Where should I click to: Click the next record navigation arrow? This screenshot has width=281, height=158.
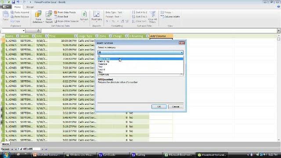[x=43, y=149]
